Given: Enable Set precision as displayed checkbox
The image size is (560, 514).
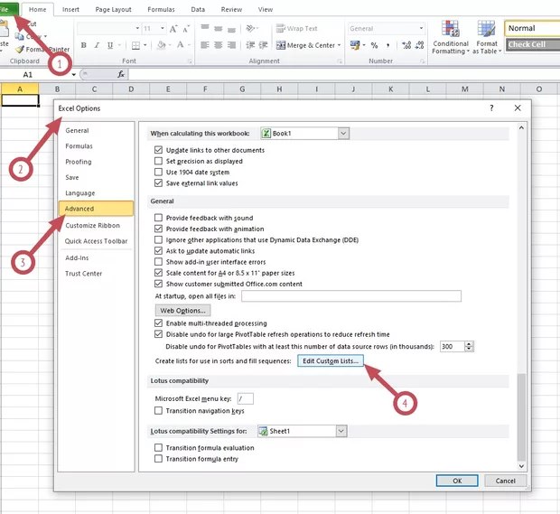Looking at the screenshot, I should pyautogui.click(x=159, y=161).
